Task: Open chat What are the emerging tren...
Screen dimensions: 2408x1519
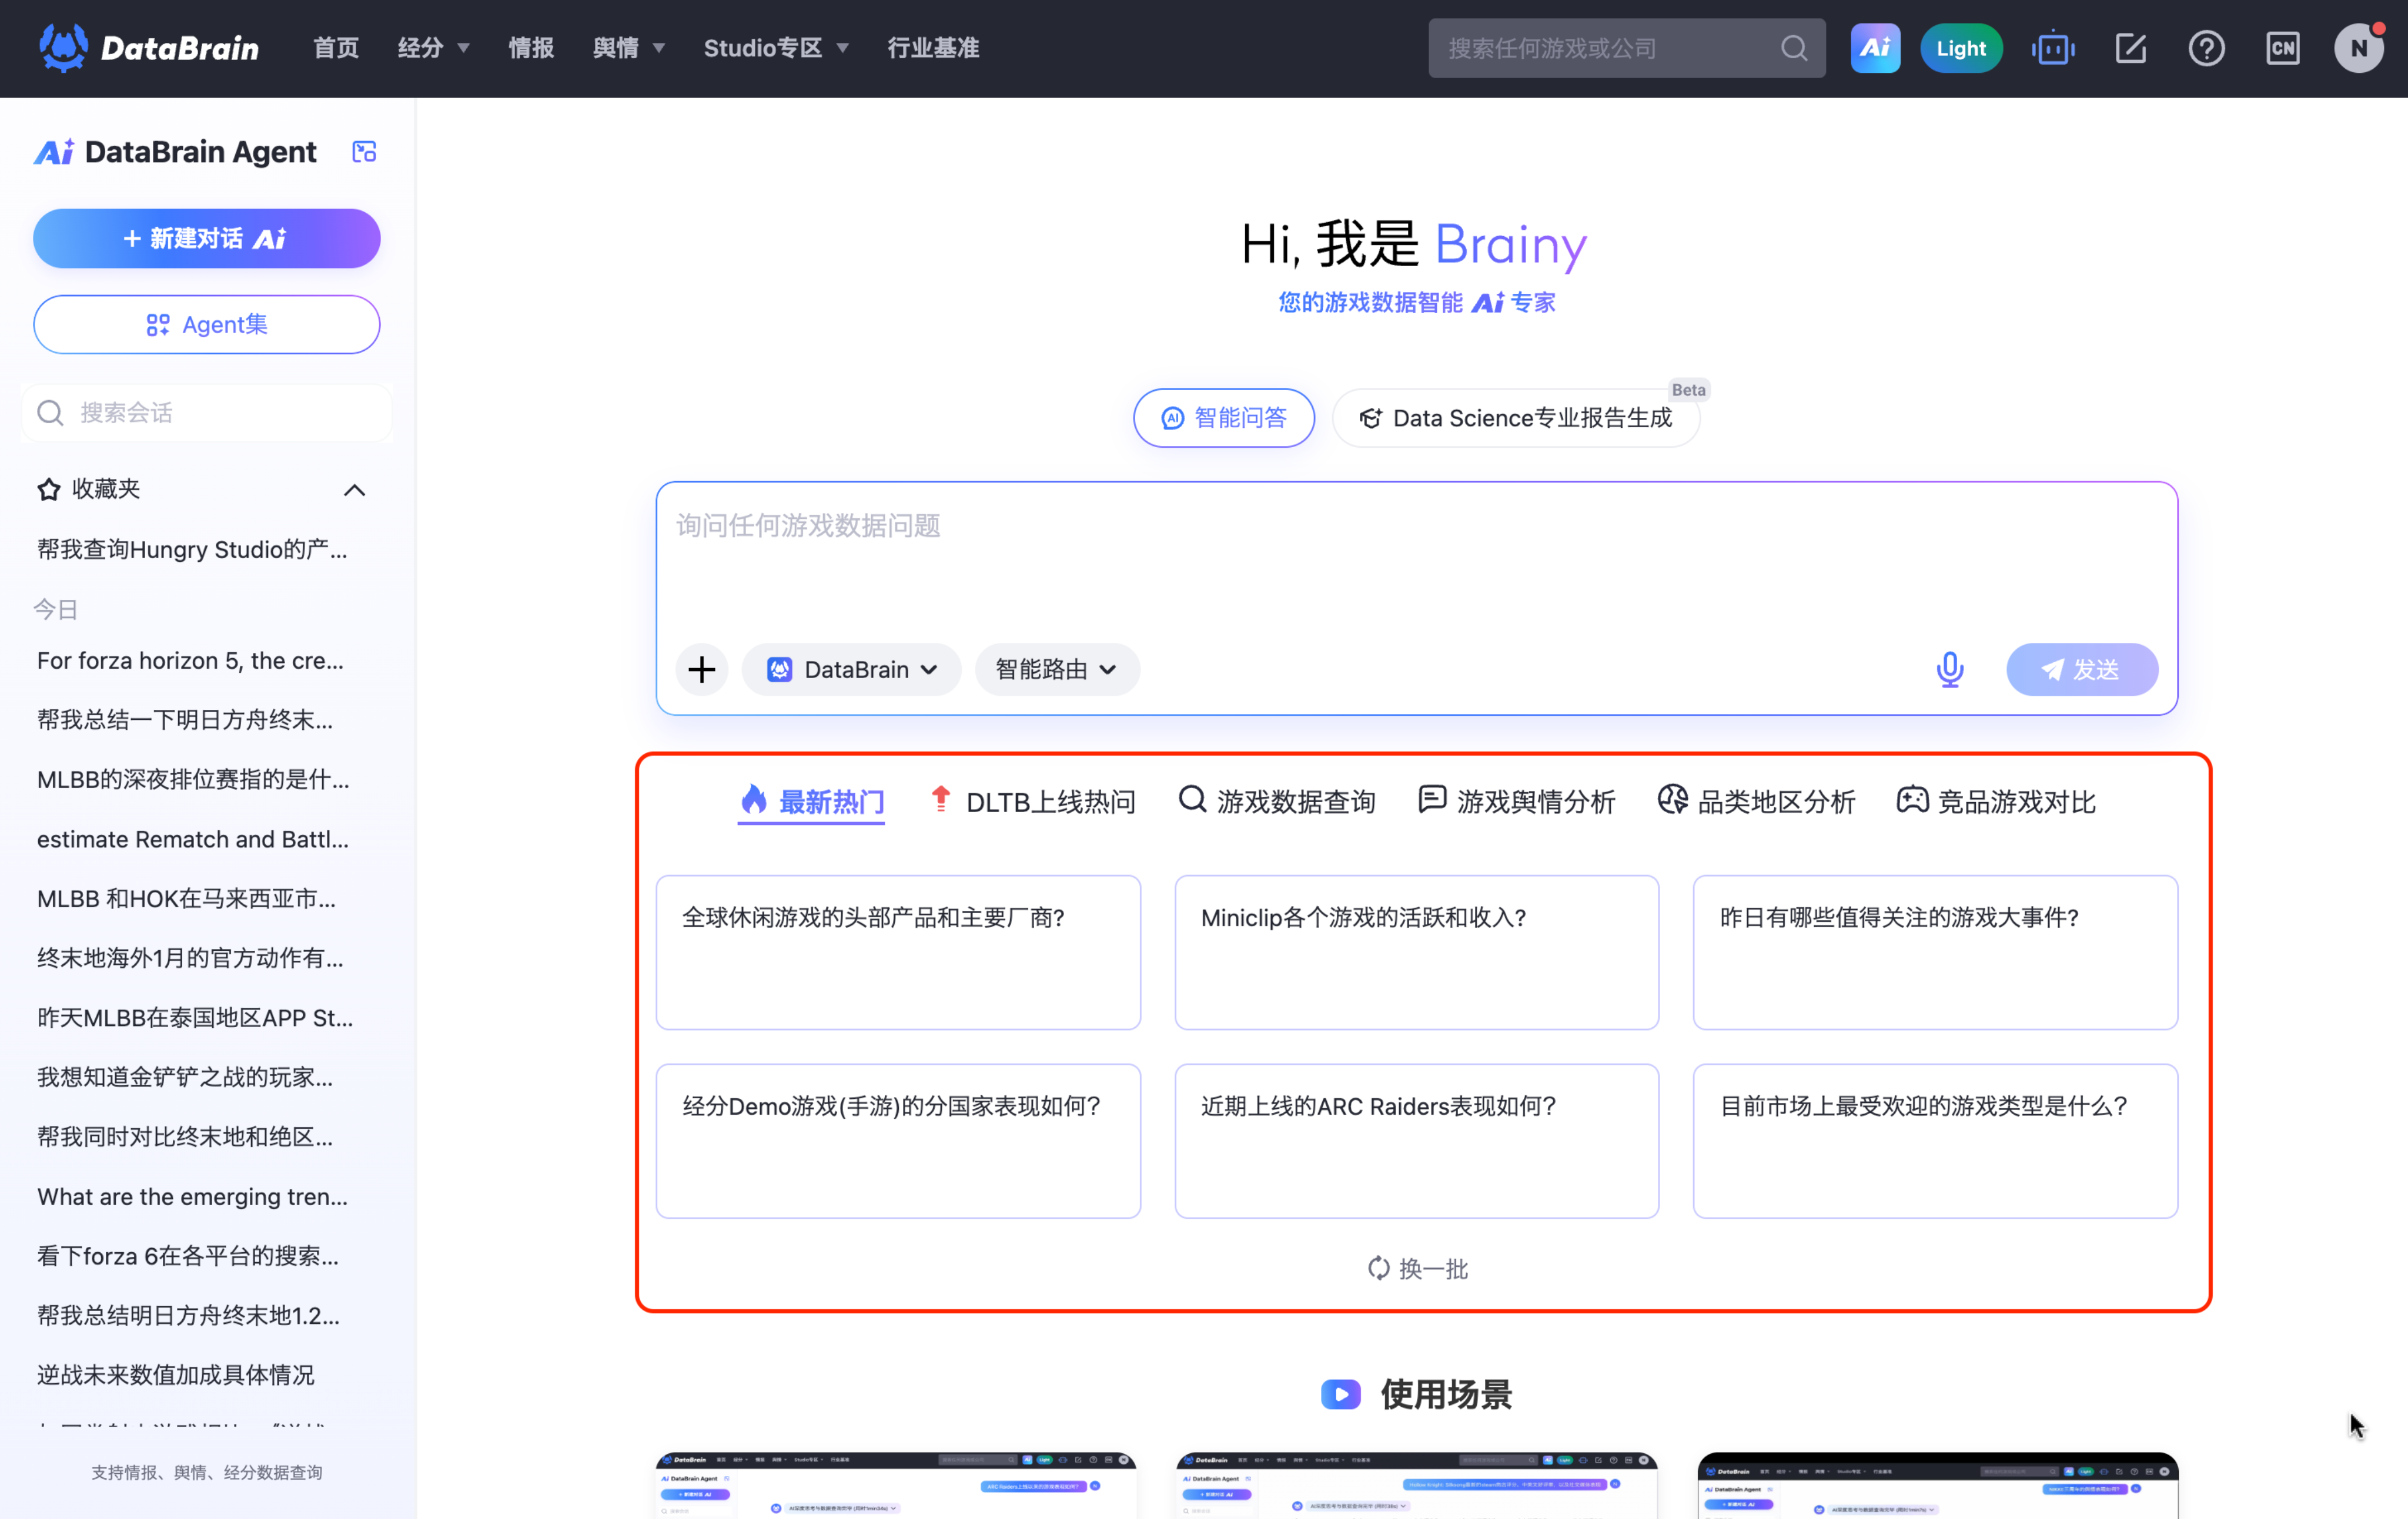Action: click(192, 1196)
